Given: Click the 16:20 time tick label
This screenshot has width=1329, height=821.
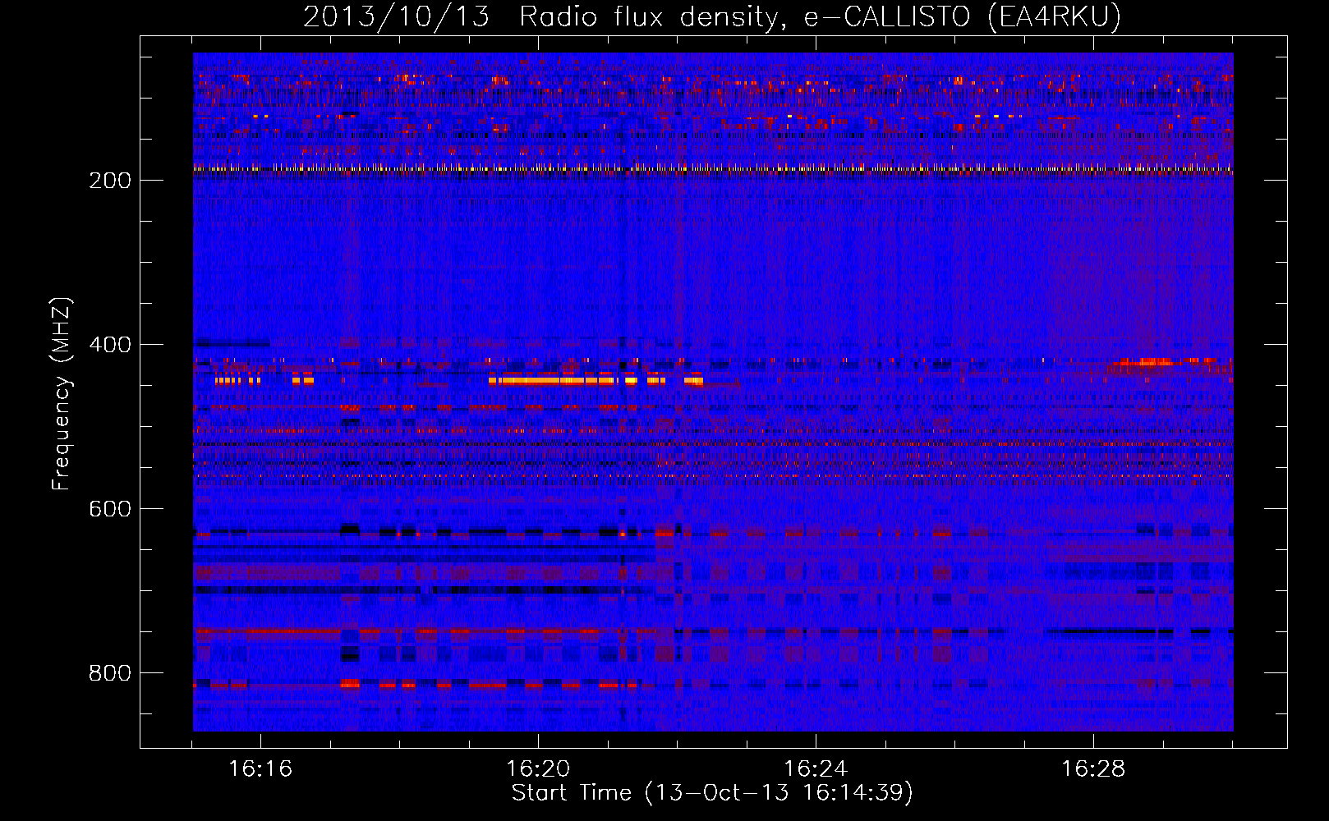Looking at the screenshot, I should (x=538, y=769).
